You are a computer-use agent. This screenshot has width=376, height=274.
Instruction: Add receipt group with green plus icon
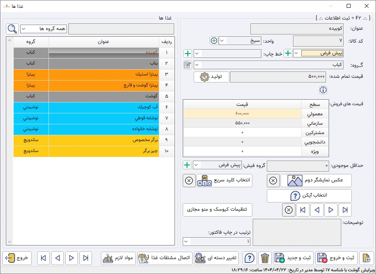pyautogui.click(x=187, y=165)
